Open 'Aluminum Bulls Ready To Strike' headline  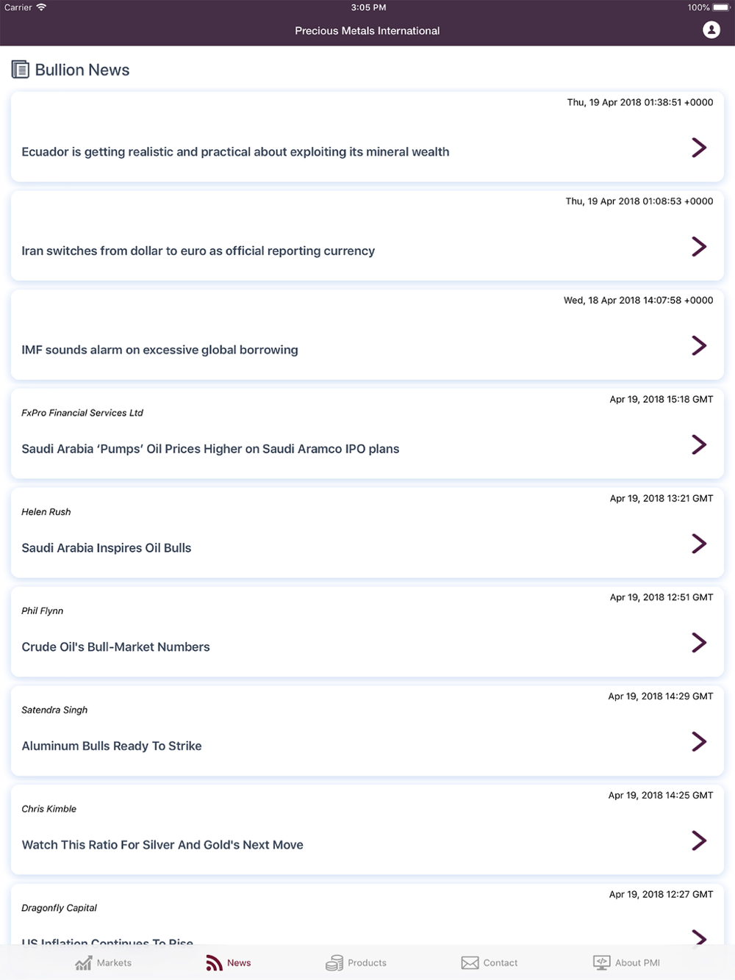tap(112, 746)
